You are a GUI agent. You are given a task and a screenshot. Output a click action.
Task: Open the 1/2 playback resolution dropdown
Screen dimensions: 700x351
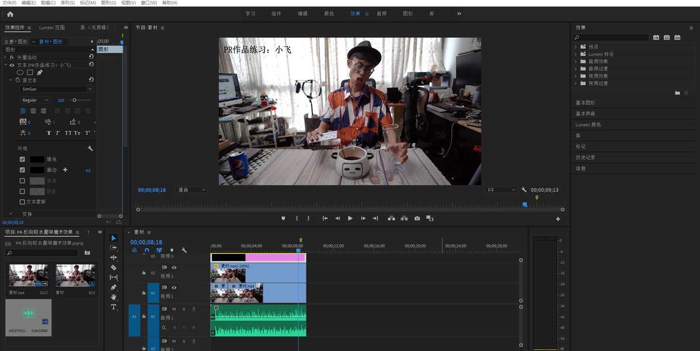501,190
